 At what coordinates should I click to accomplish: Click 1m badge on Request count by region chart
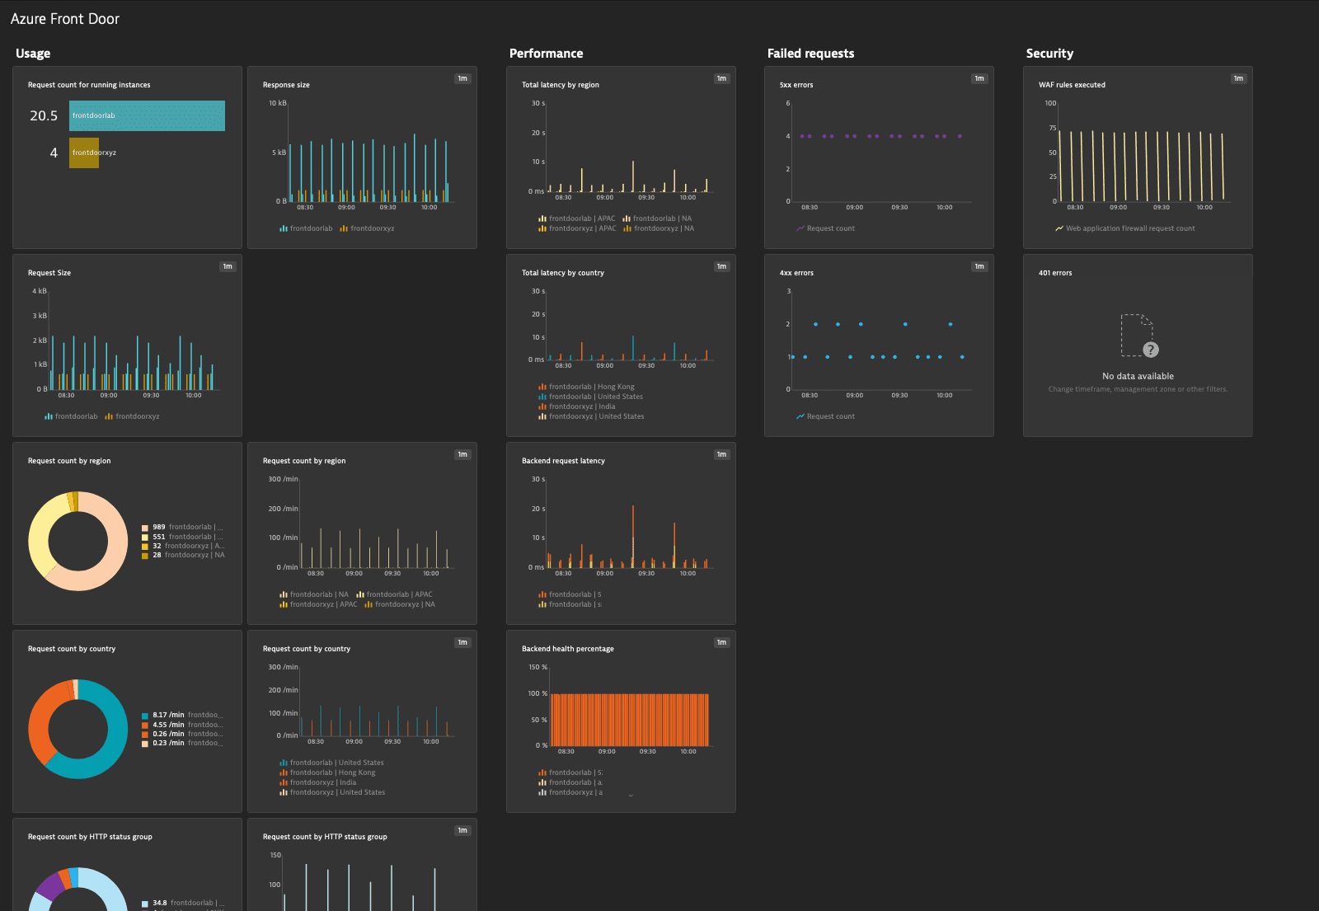tap(462, 454)
